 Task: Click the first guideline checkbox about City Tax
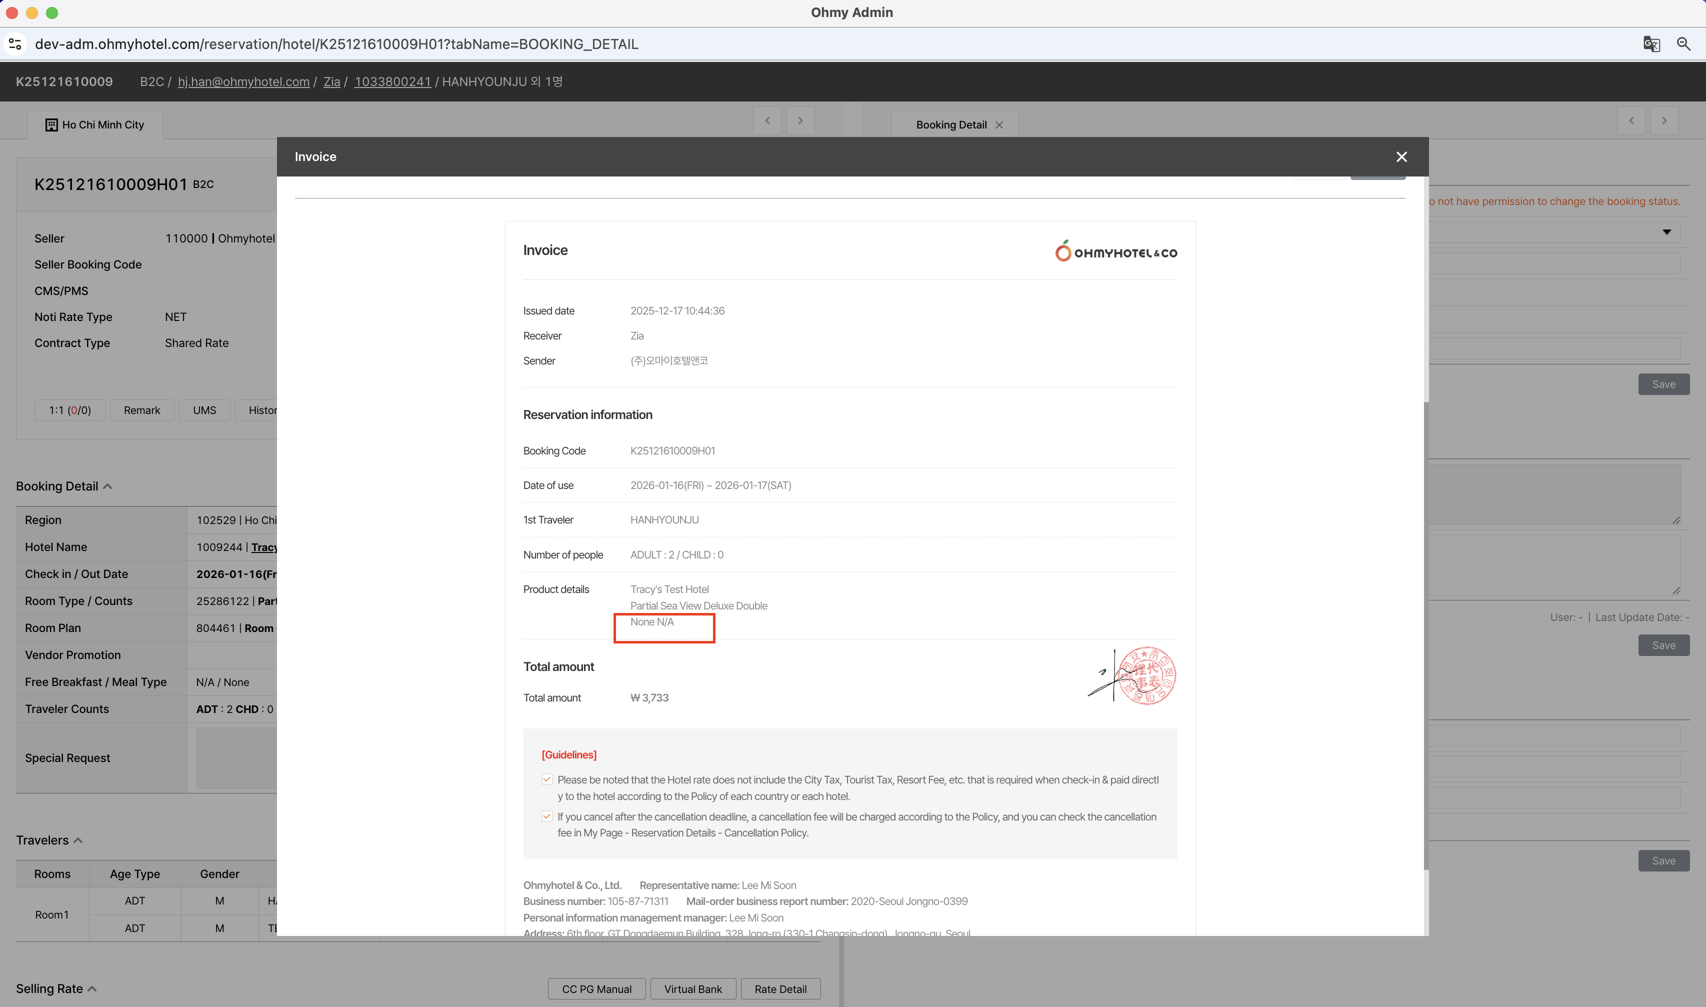[547, 779]
